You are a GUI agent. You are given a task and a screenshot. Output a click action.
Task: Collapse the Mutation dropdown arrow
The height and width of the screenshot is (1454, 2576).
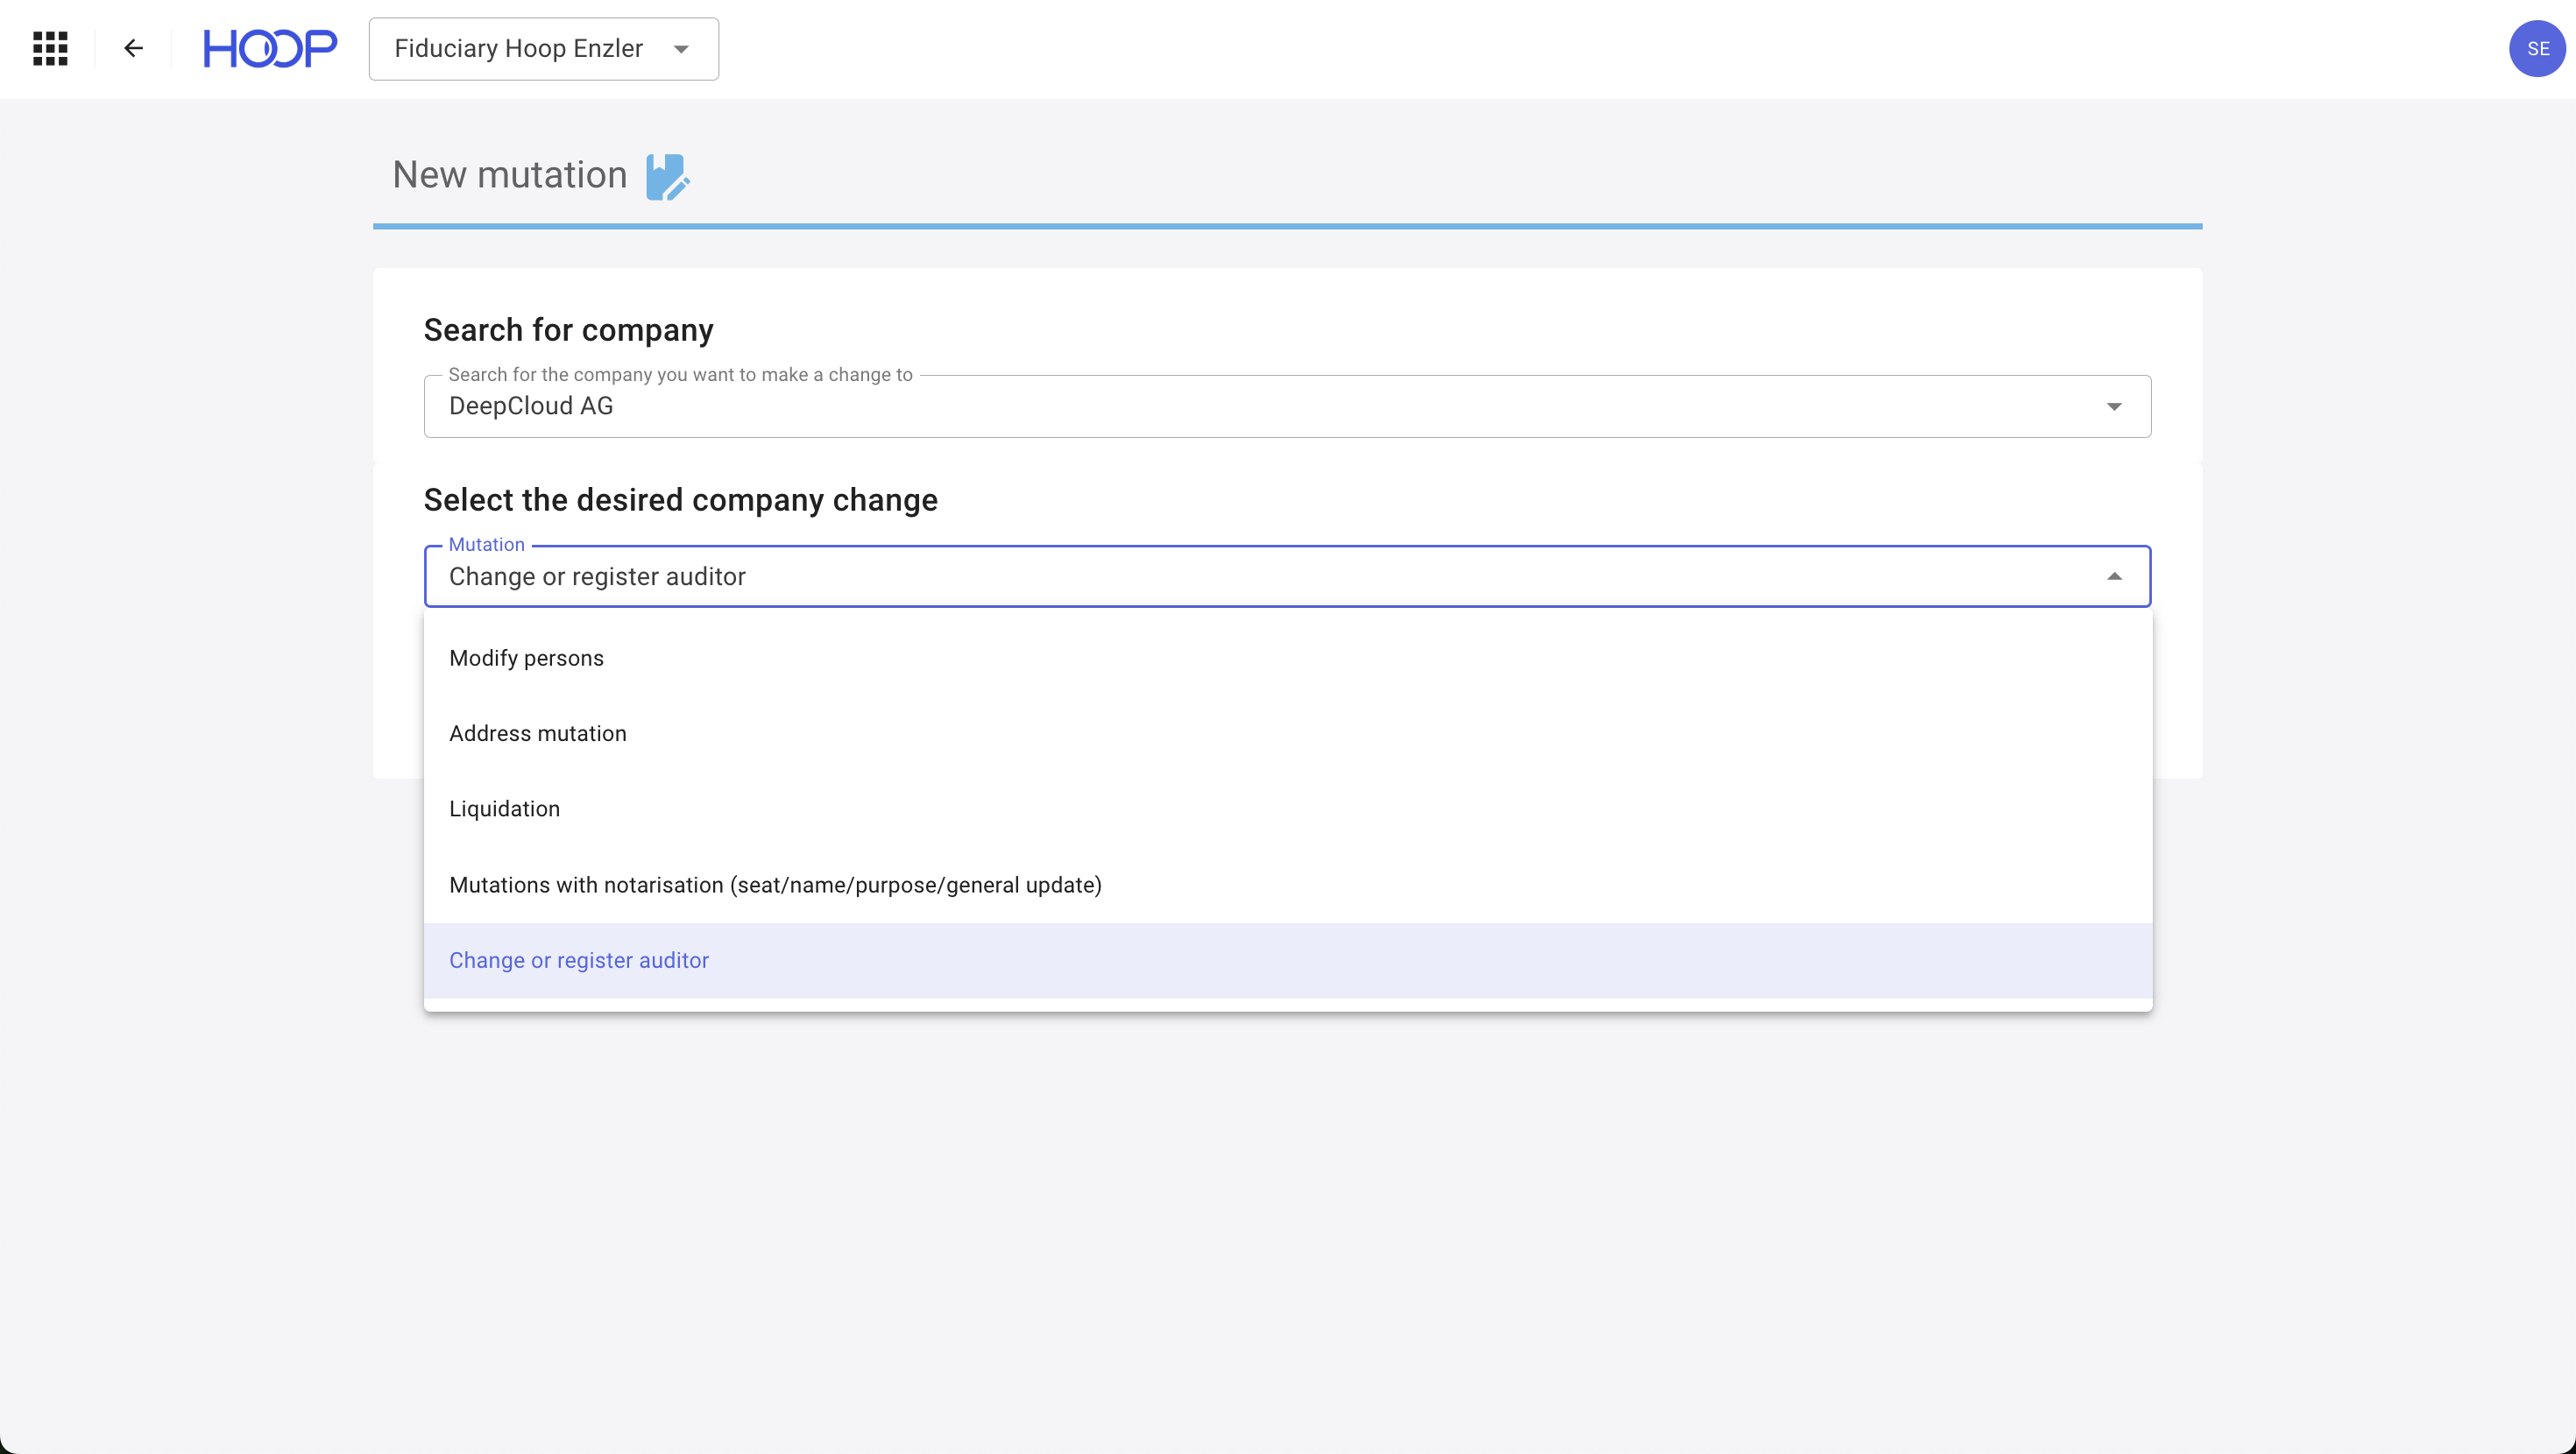[x=2113, y=576]
